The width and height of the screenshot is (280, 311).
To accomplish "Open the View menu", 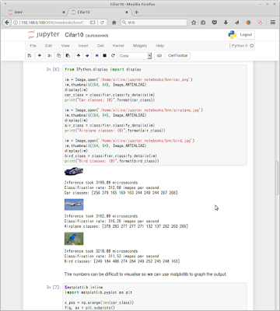I will [65, 46].
